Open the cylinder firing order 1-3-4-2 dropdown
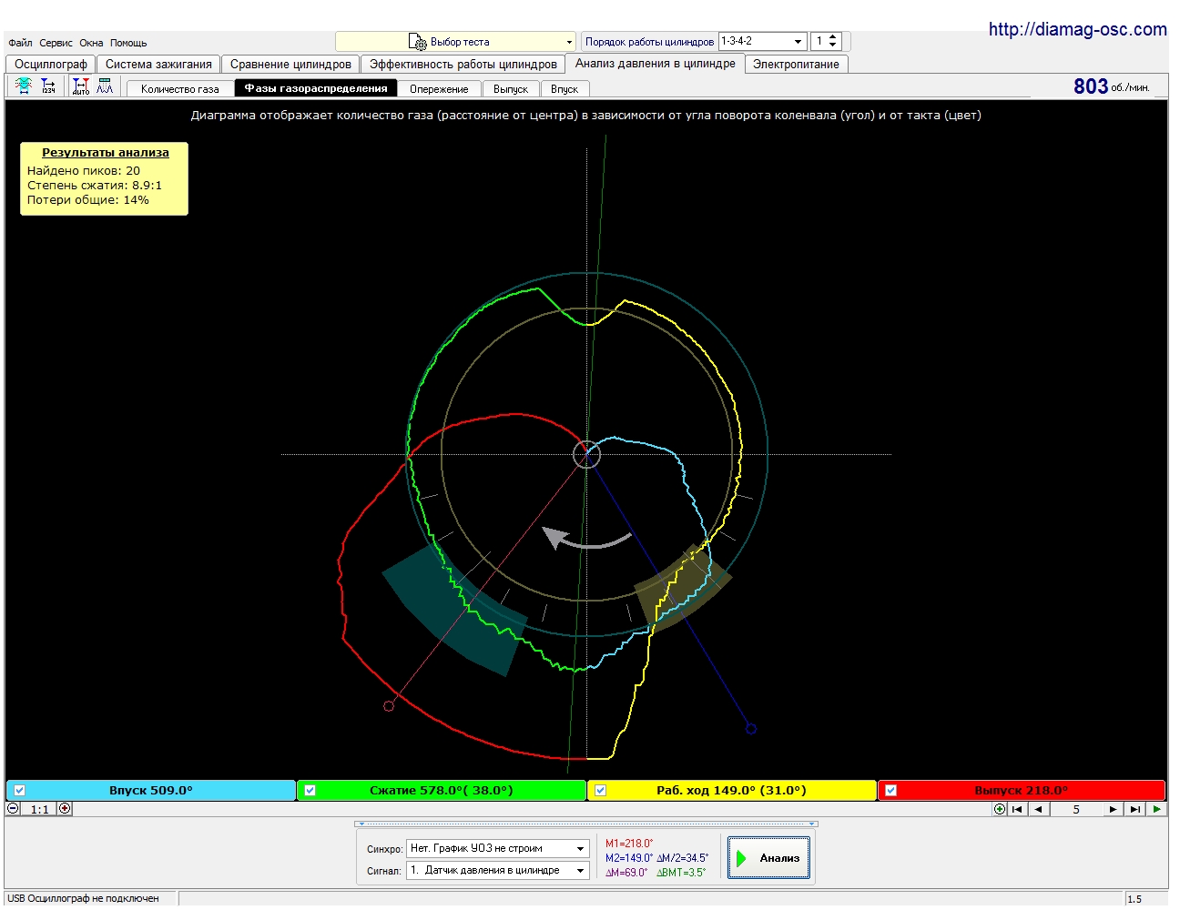This screenshot has height=910, width=1180. (x=798, y=41)
